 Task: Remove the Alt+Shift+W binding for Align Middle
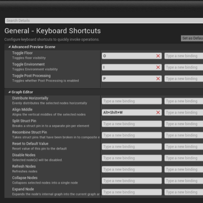point(158,112)
